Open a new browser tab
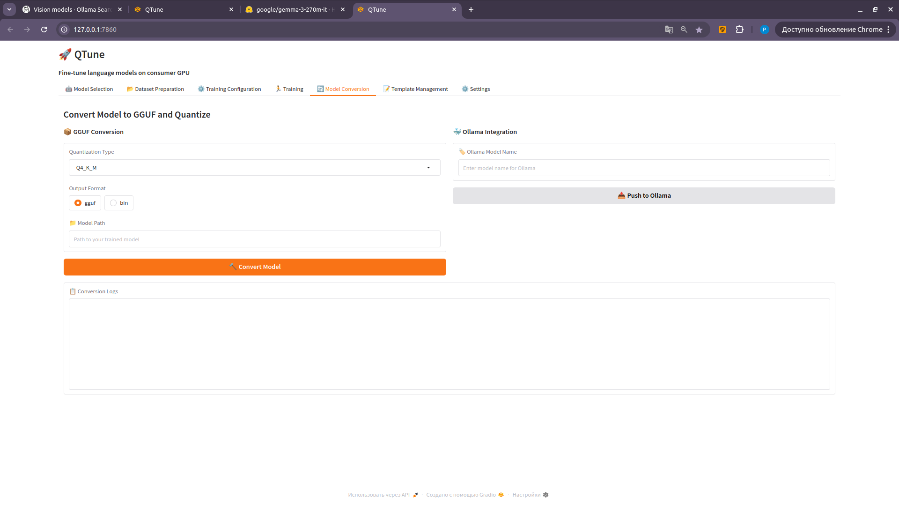The height and width of the screenshot is (506, 899). point(471,9)
